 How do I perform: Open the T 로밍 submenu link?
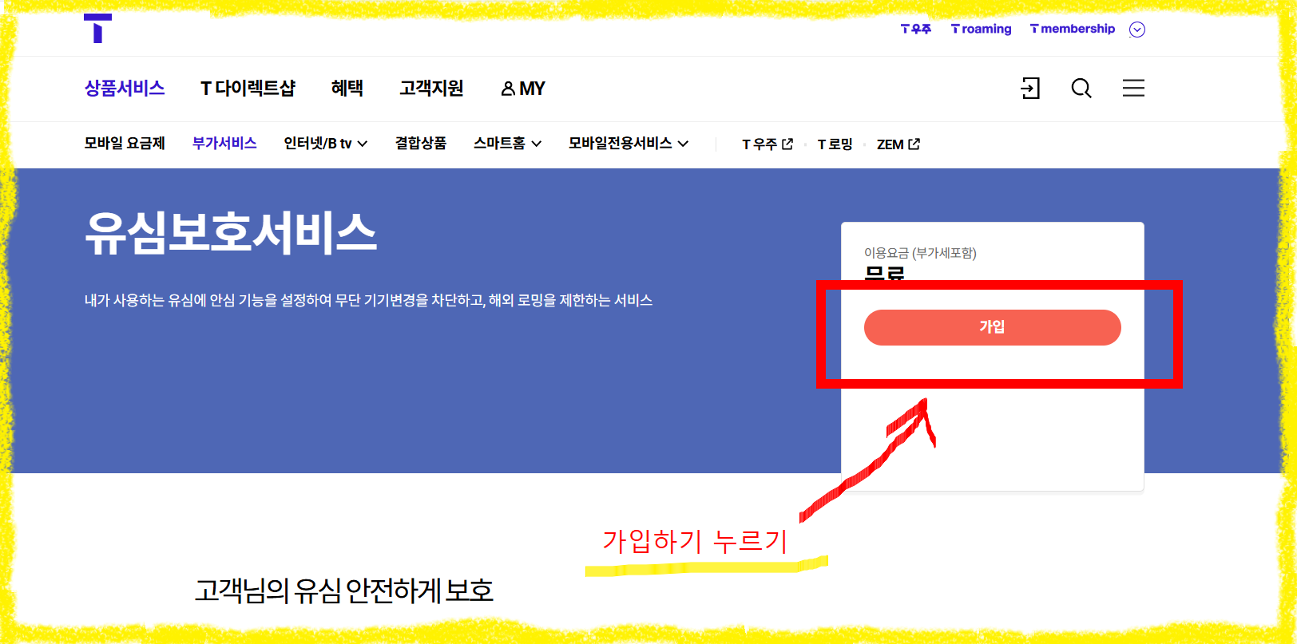[x=835, y=144]
